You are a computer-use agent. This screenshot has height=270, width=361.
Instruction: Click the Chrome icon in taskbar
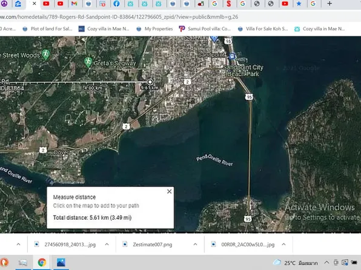pos(42,262)
